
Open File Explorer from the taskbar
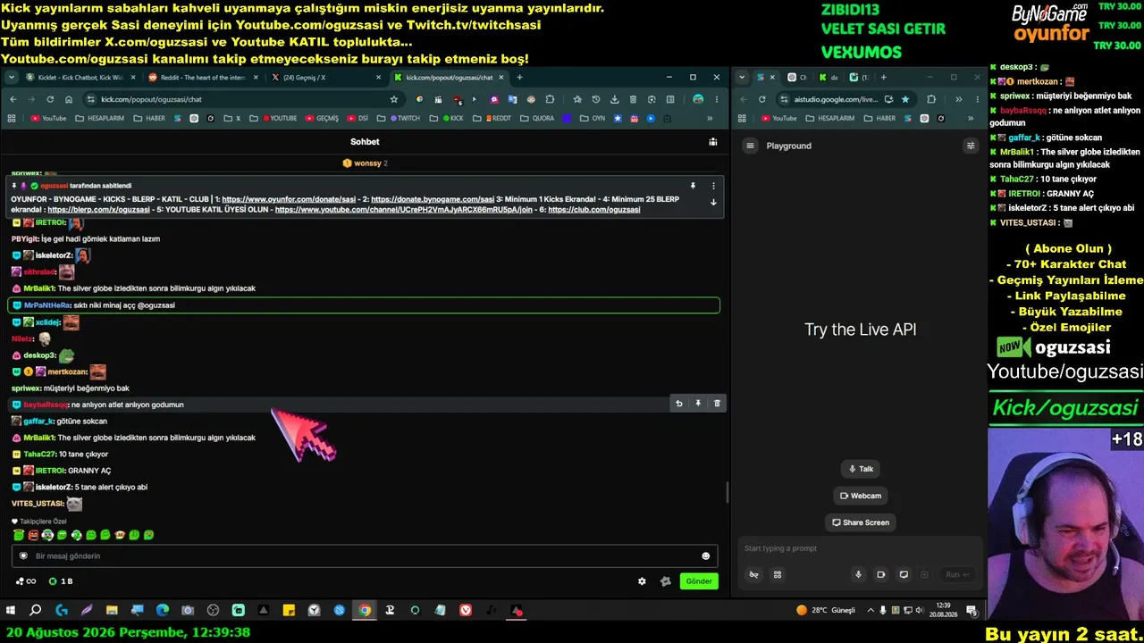pos(112,611)
